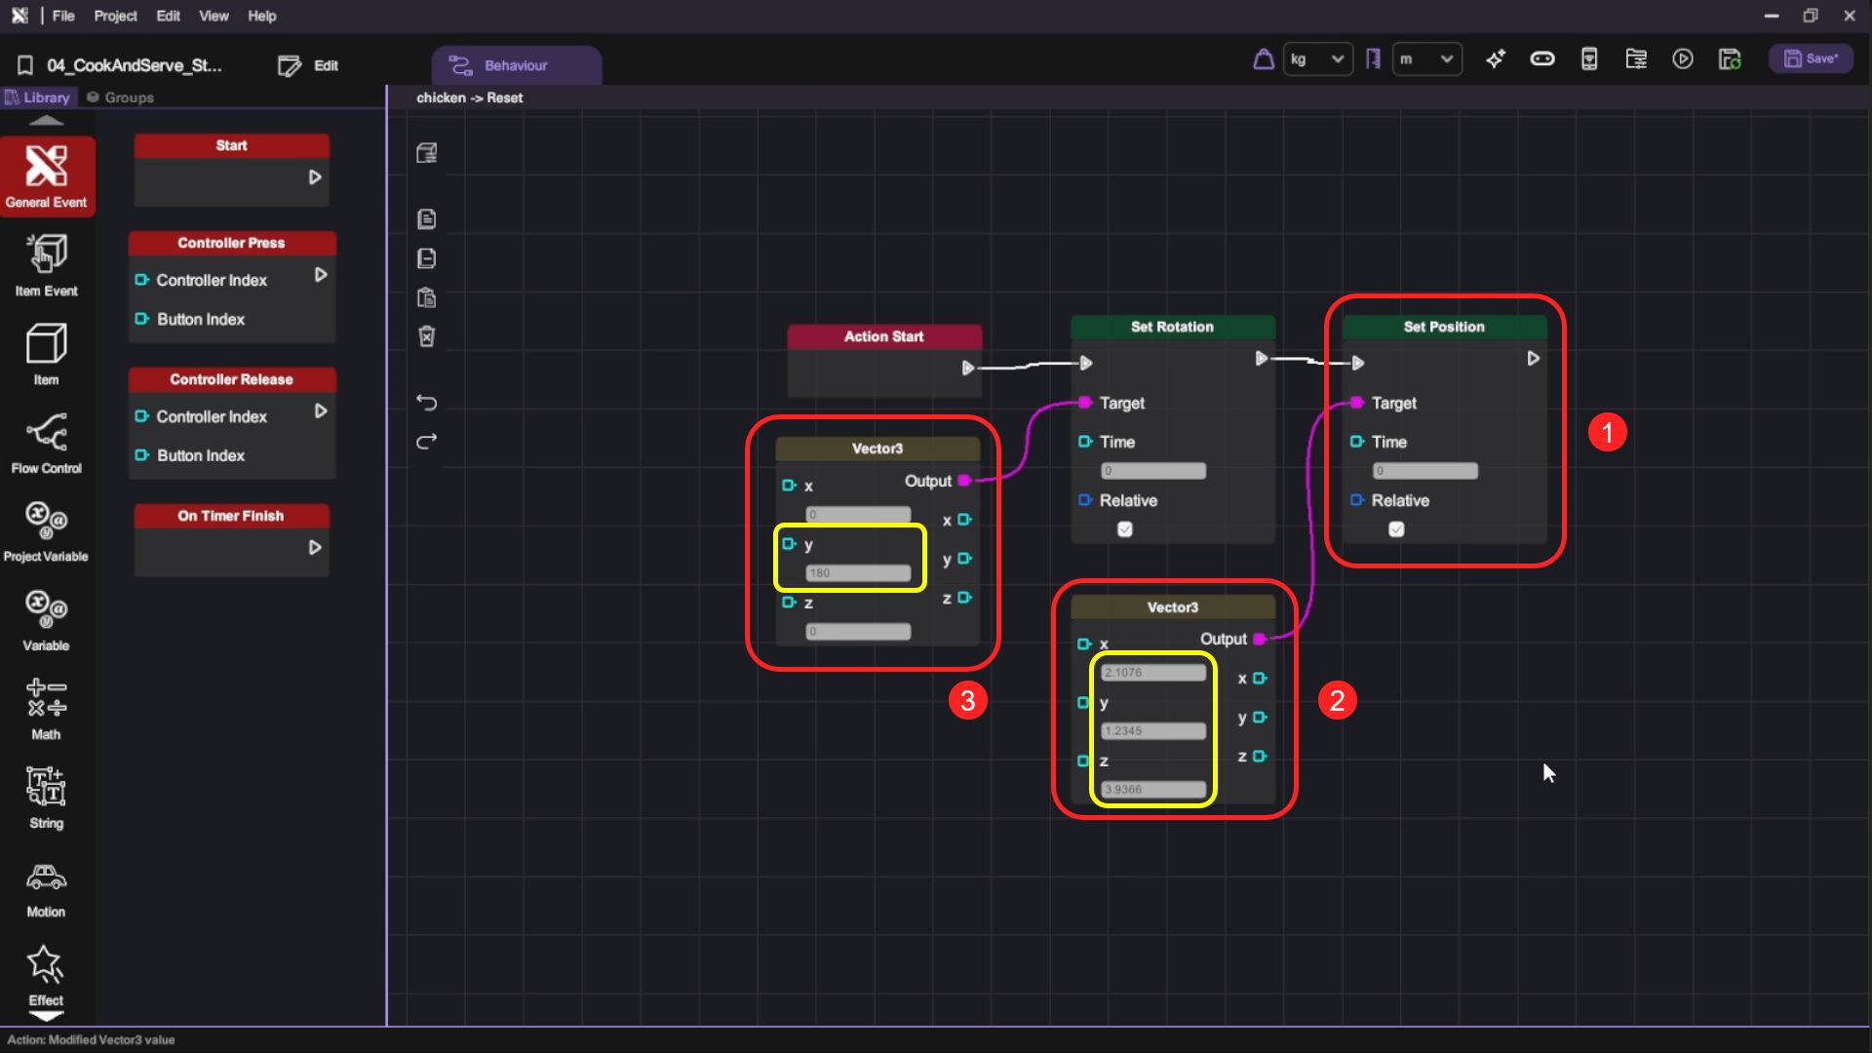
Task: Open the Item Event category
Action: pos(46,264)
